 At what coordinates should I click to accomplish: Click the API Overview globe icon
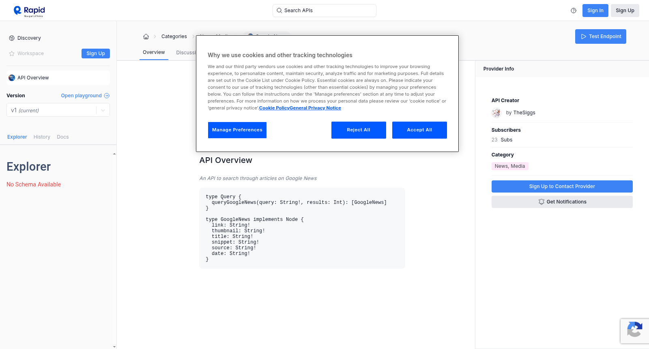[x=12, y=78]
